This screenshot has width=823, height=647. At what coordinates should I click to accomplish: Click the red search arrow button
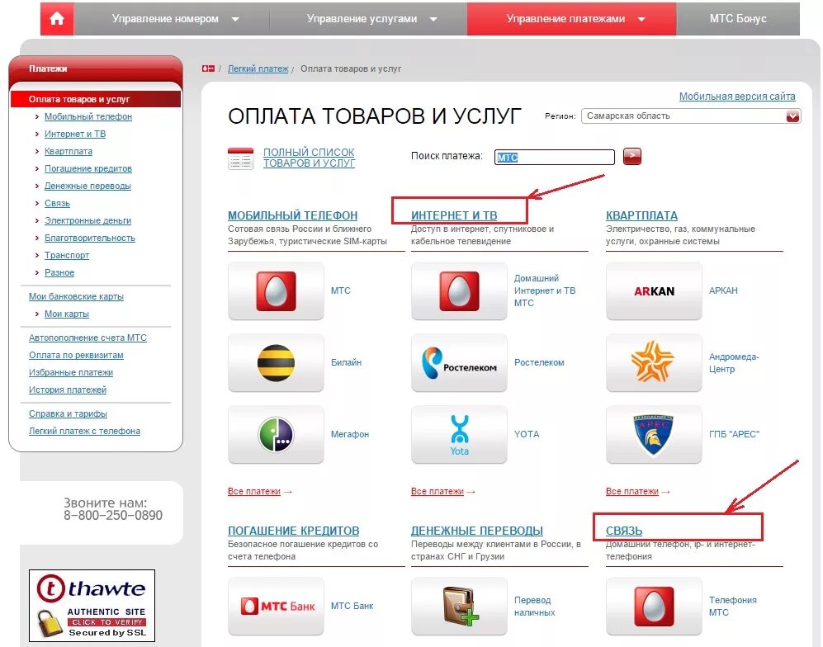click(632, 156)
